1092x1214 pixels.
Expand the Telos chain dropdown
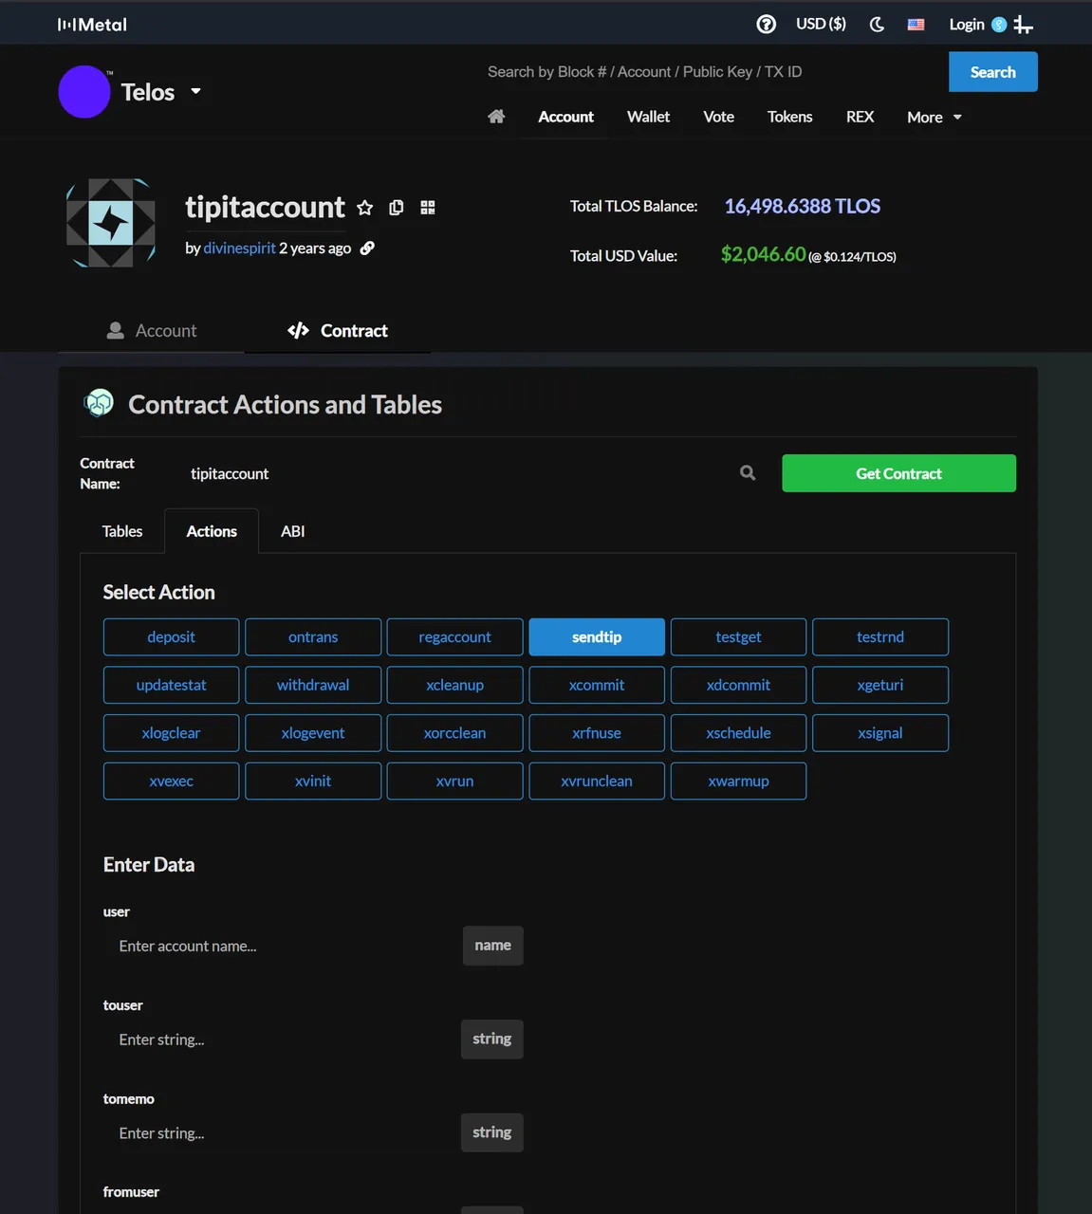pyautogui.click(x=195, y=91)
